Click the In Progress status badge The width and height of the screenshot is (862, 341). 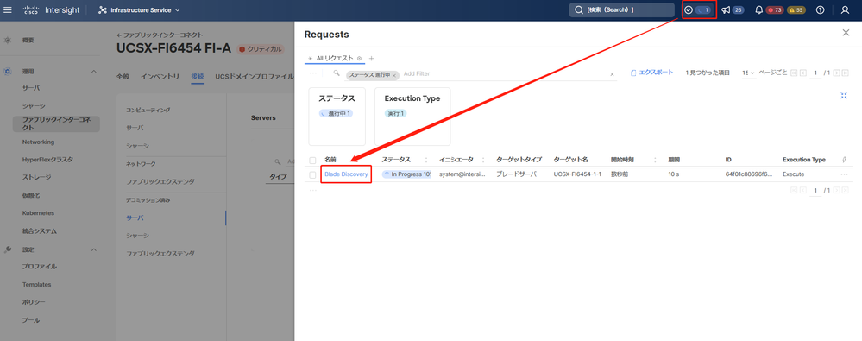[x=406, y=174]
